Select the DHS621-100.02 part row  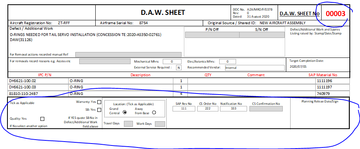(x=179, y=81)
